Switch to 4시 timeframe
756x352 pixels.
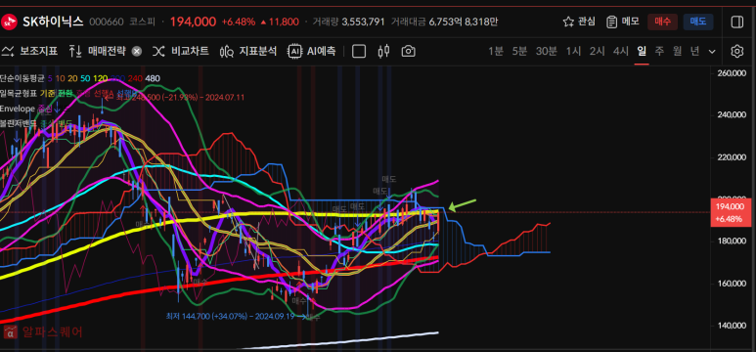pos(620,51)
